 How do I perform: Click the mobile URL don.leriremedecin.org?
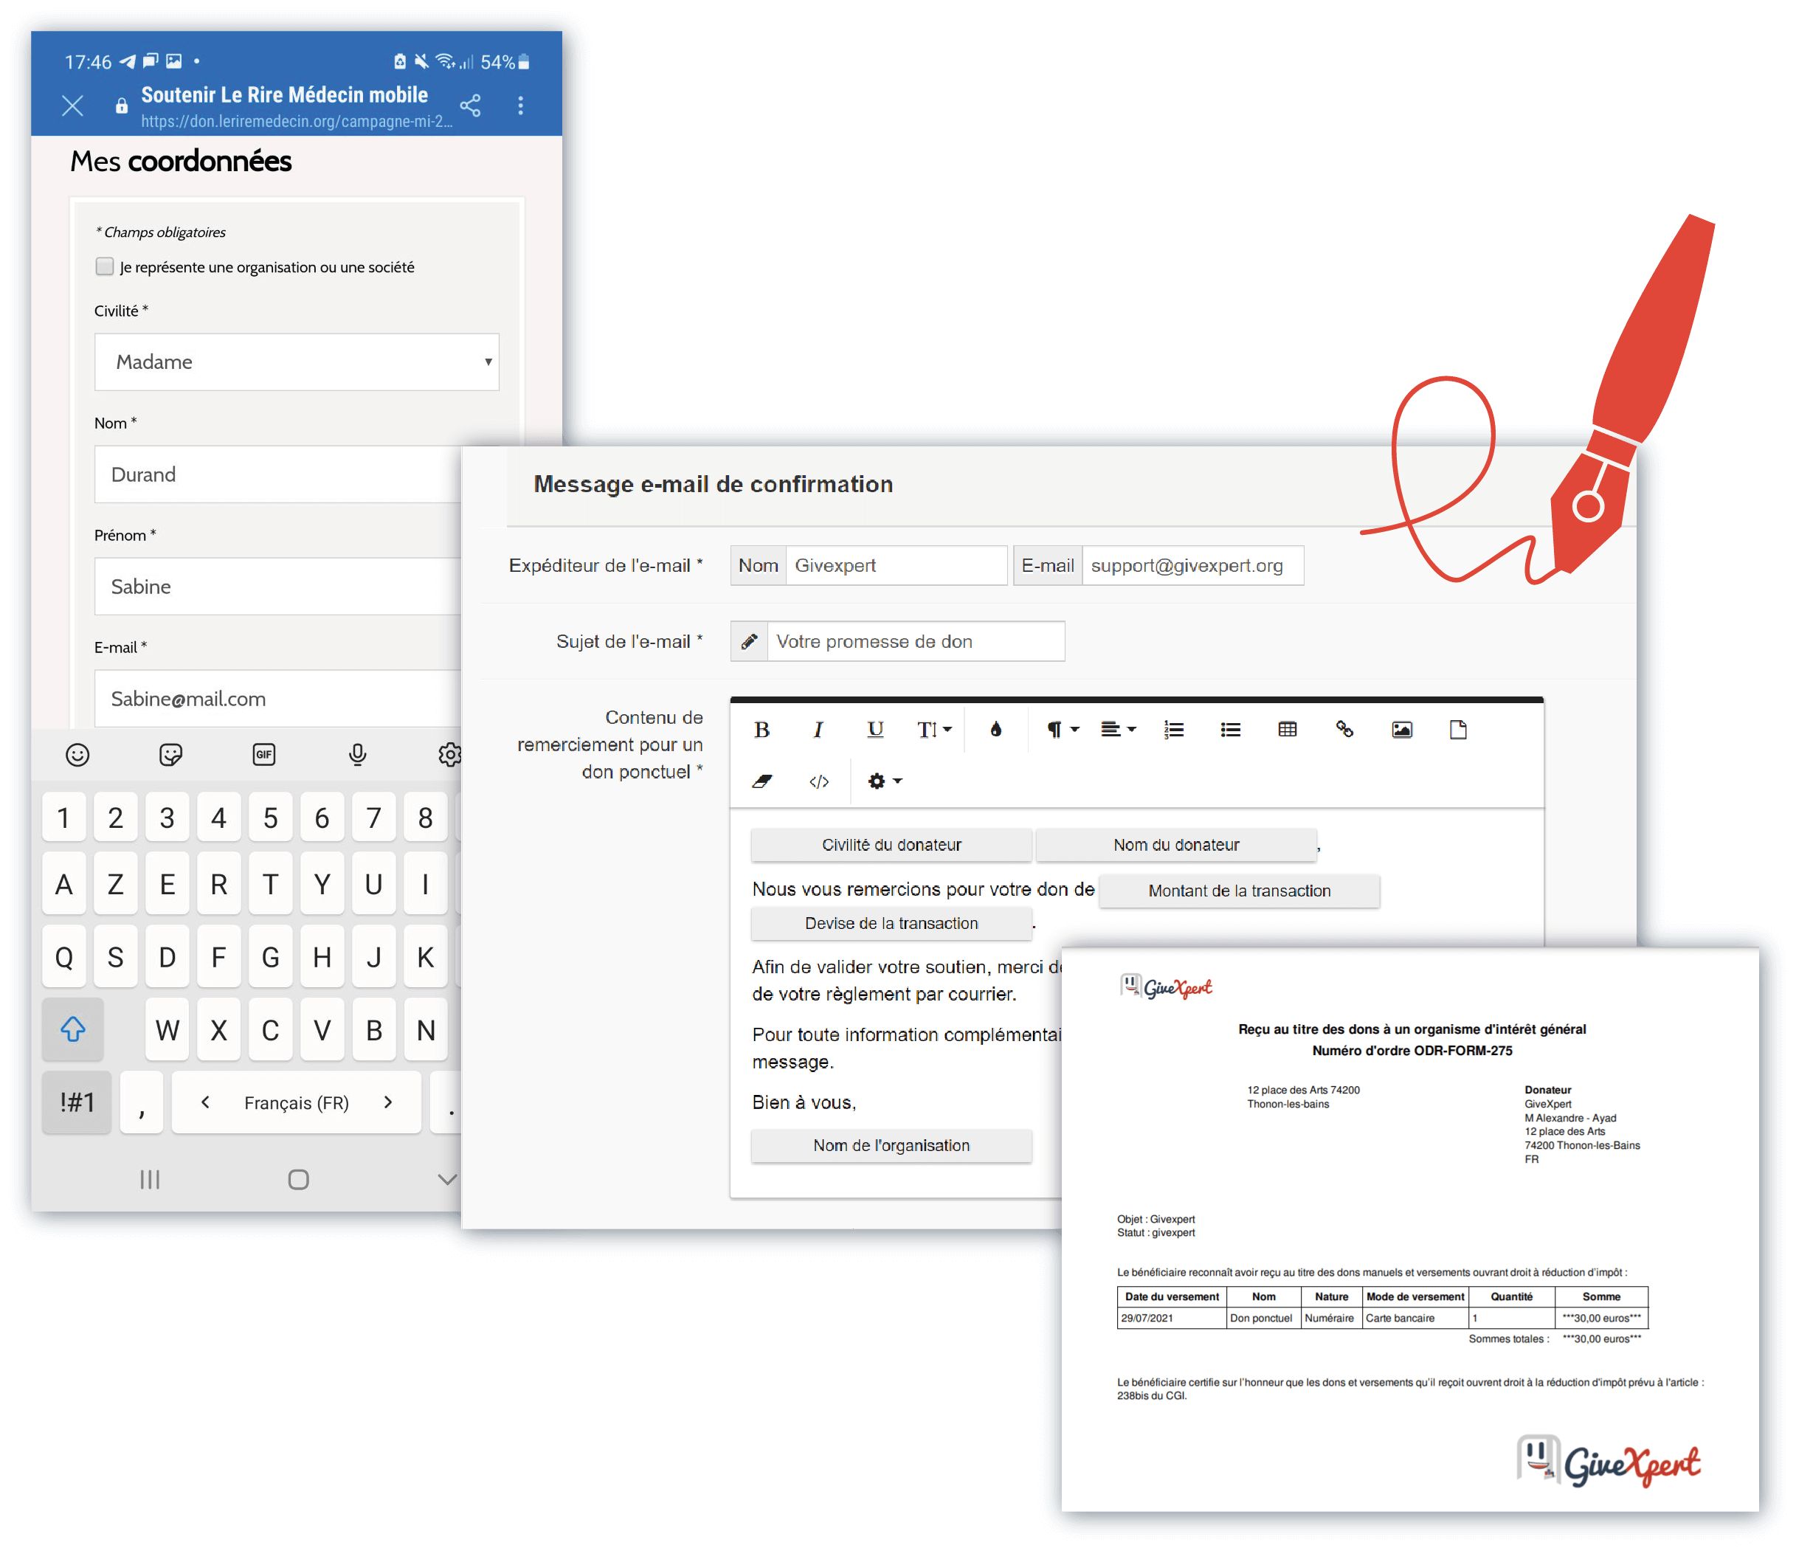click(x=297, y=121)
